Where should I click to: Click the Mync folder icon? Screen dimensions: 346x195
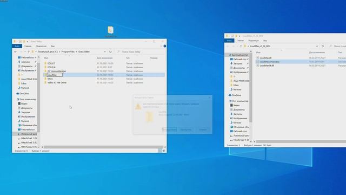[45, 79]
